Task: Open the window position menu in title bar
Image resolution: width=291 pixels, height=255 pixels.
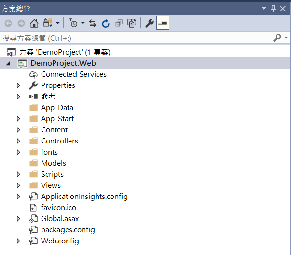Action: [x=263, y=8]
